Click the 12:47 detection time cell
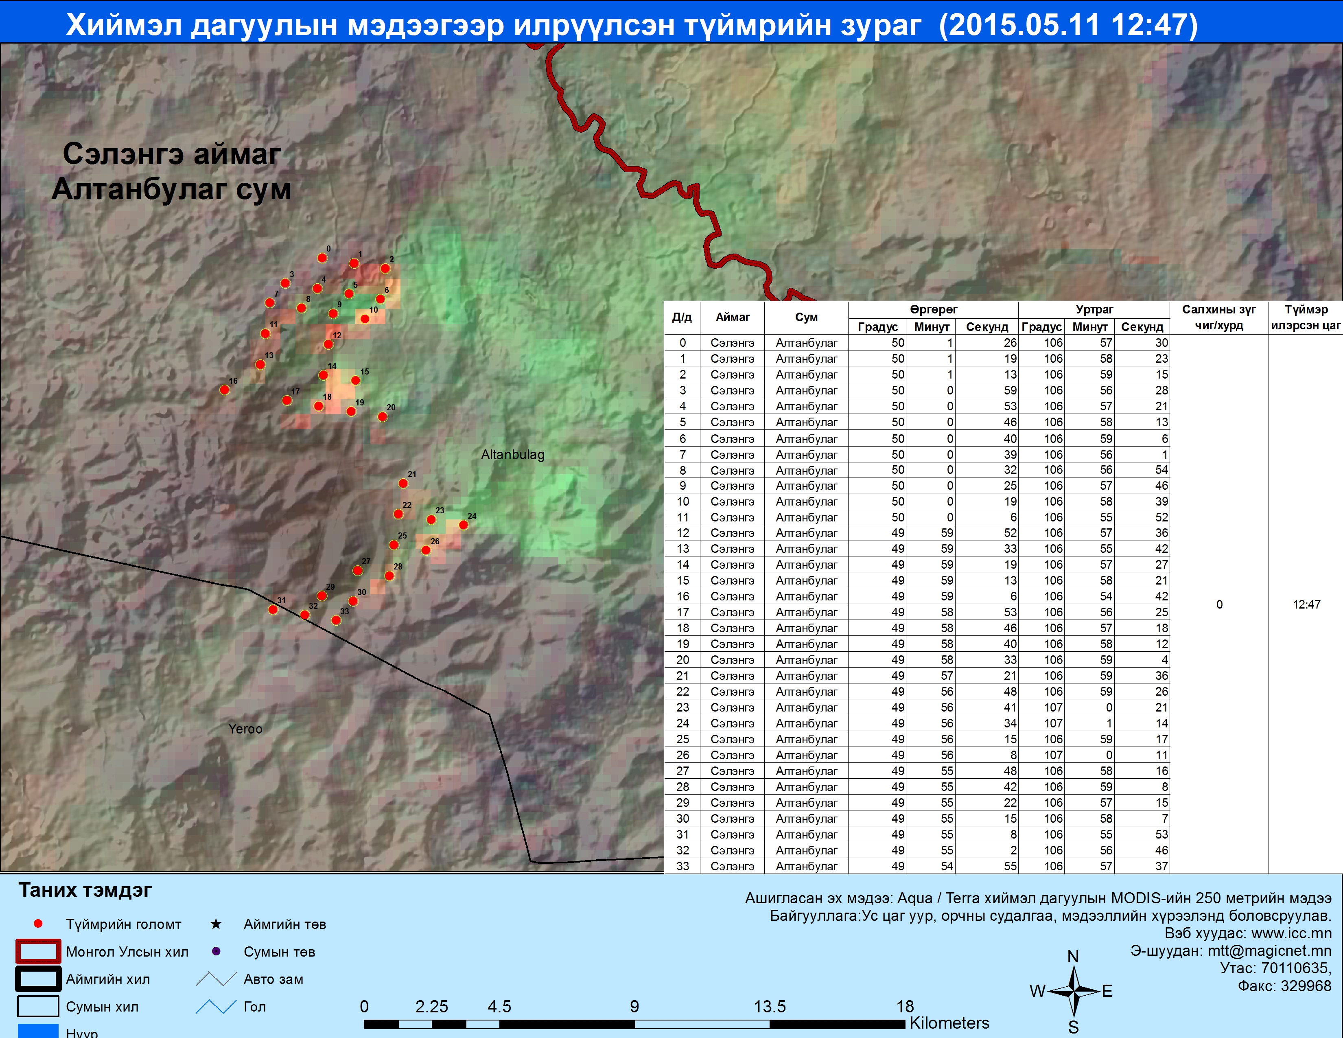1343x1038 pixels. coord(1306,604)
